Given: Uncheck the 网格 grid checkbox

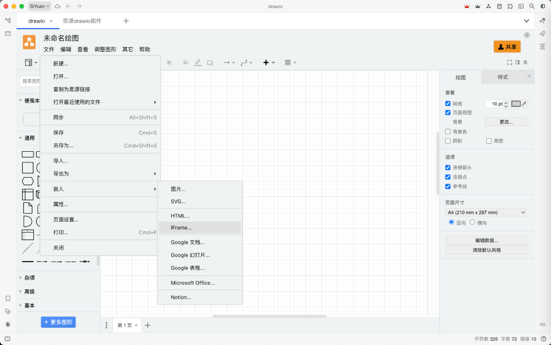Looking at the screenshot, I should (x=448, y=104).
